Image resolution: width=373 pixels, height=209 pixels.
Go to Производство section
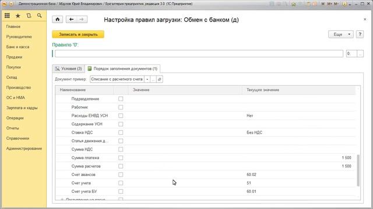click(x=19, y=88)
